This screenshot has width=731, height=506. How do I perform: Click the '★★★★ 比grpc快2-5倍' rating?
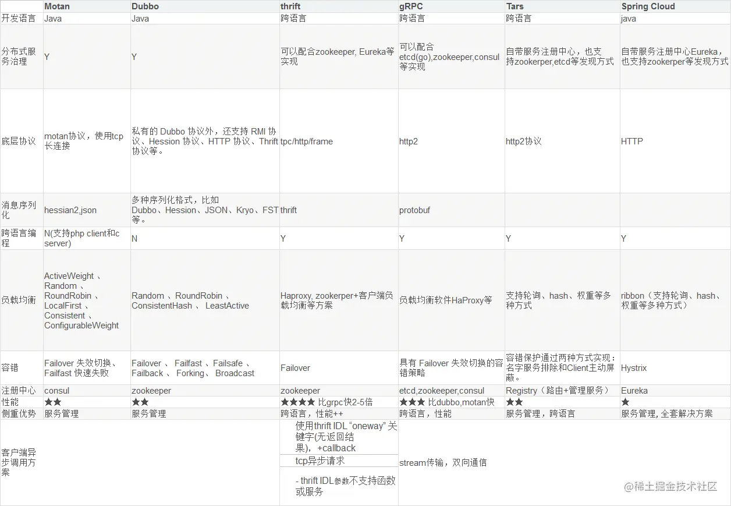pyautogui.click(x=327, y=402)
